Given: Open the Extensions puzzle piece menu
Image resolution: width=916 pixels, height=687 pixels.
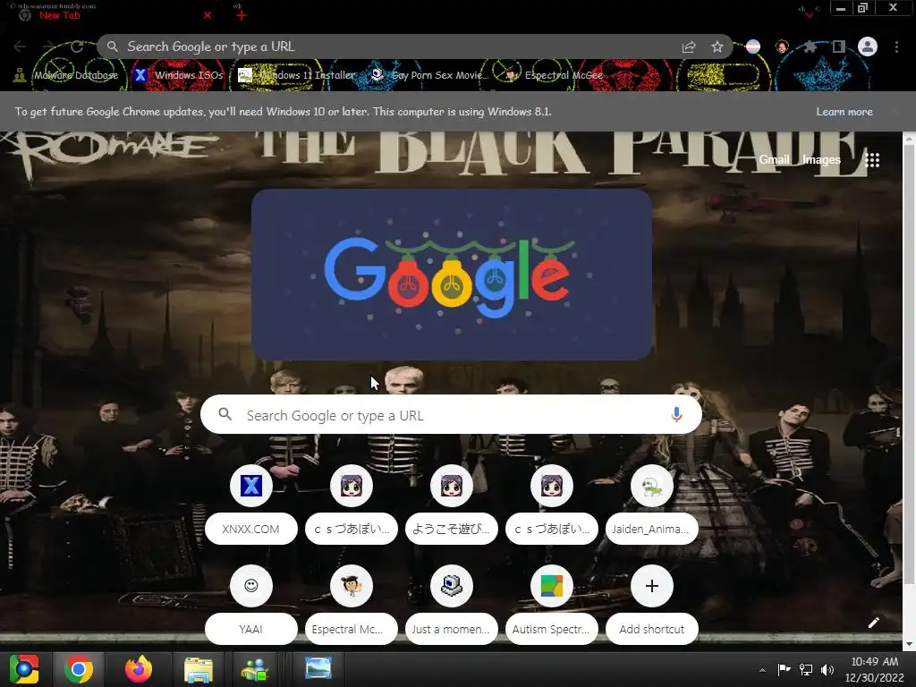Looking at the screenshot, I should [x=810, y=47].
